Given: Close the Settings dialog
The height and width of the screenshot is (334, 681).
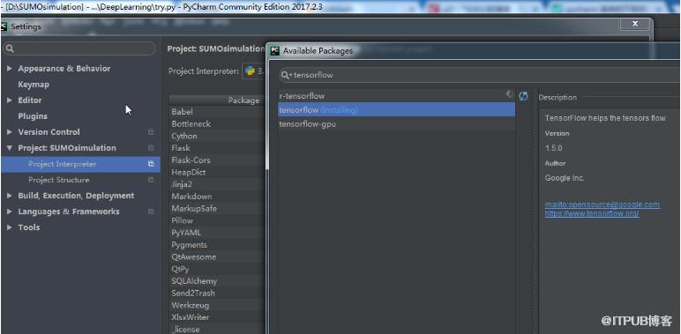Looking at the screenshot, I should coord(635,25).
